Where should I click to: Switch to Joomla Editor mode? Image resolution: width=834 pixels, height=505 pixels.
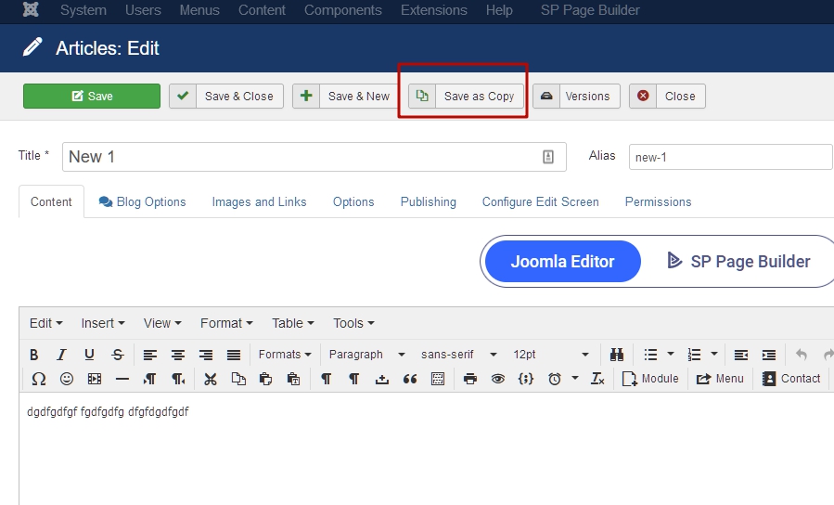pos(562,262)
